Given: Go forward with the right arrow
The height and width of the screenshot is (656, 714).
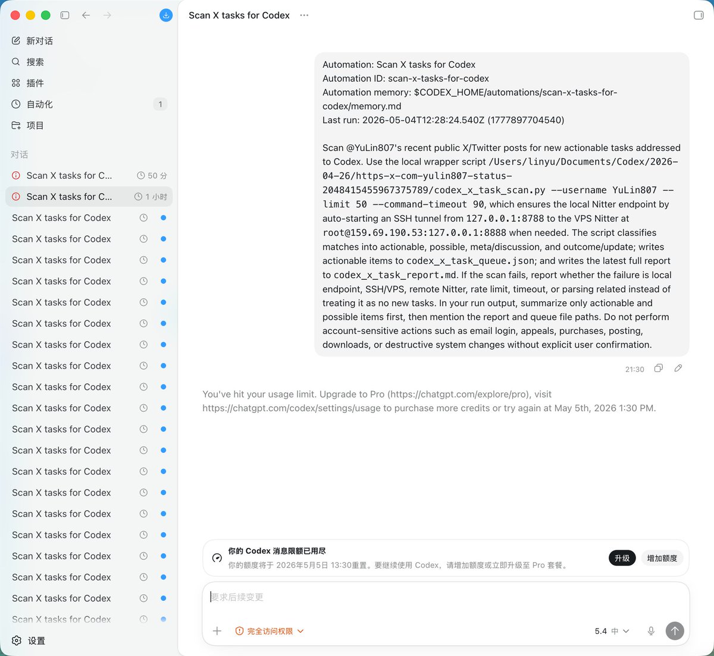Looking at the screenshot, I should pos(107,15).
